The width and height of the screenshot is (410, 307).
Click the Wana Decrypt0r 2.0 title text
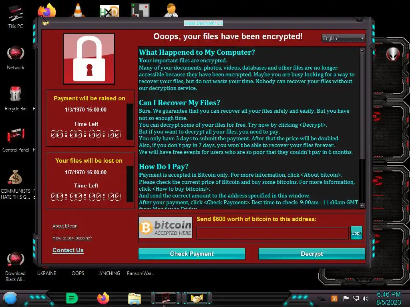pyautogui.click(x=203, y=23)
